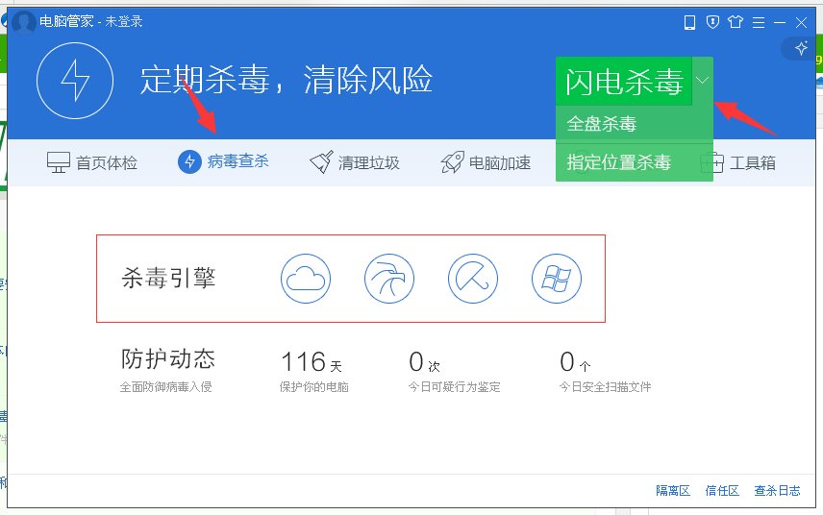Screen dimensions: 823x515
Task: Click the 今日安全扫描文件 label
Action: (x=605, y=387)
